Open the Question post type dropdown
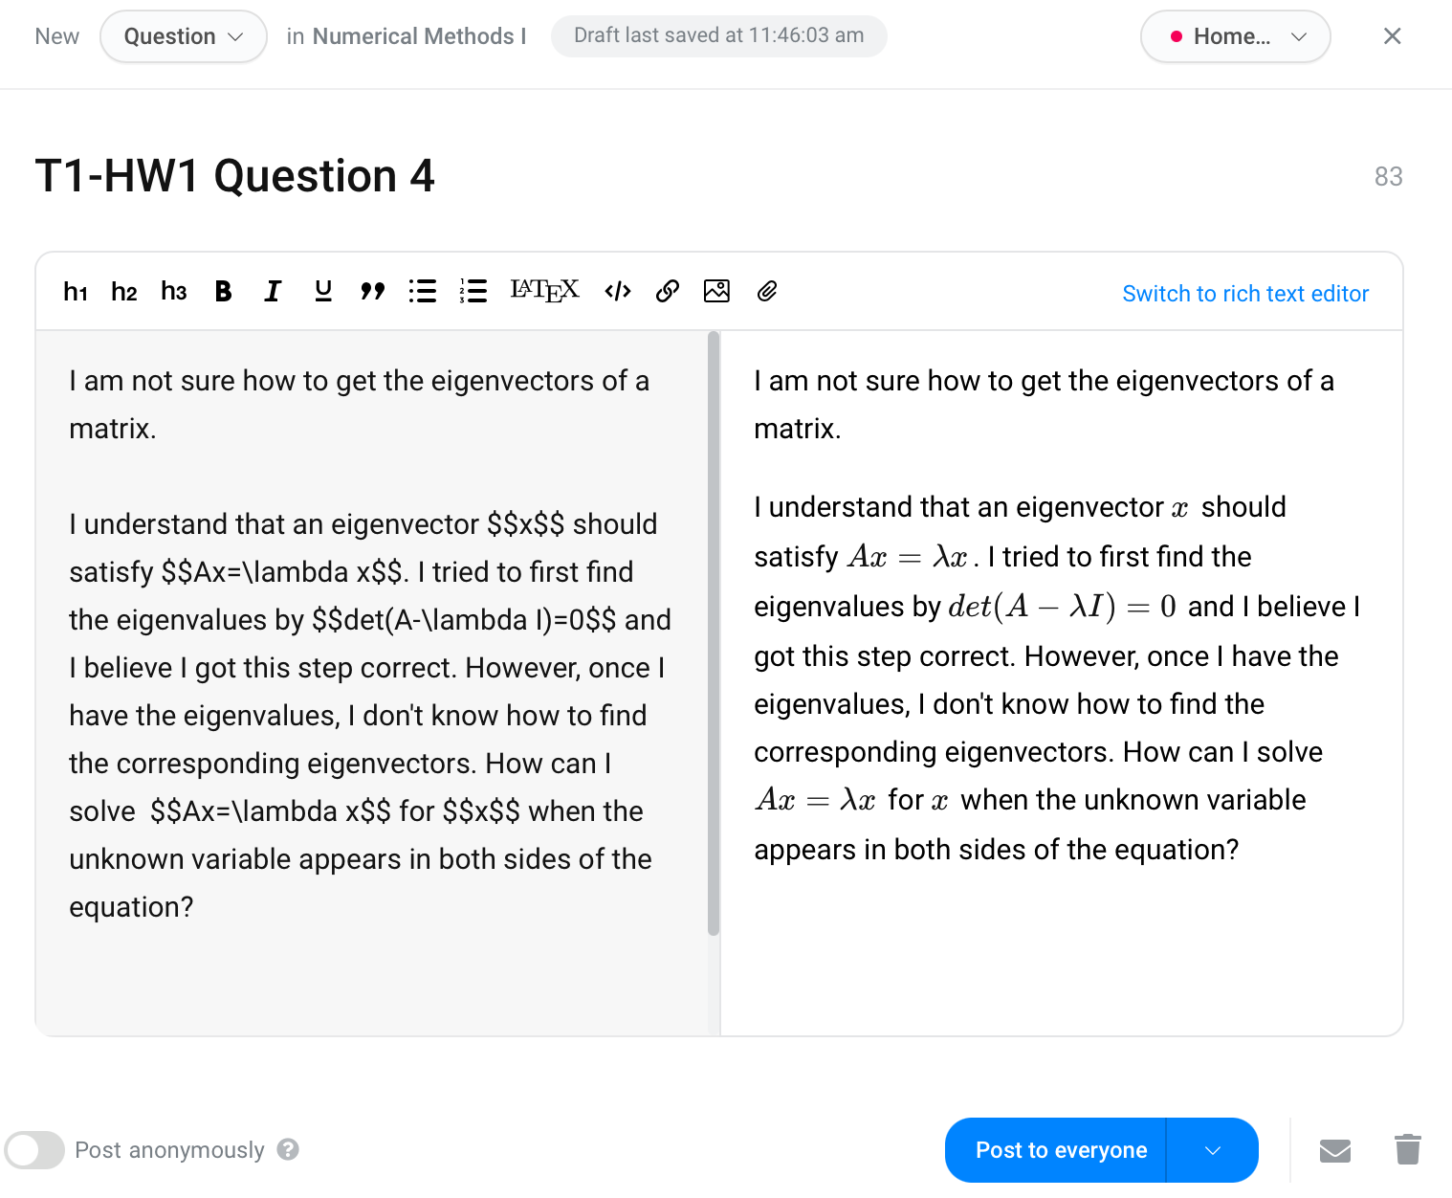Image resolution: width=1452 pixels, height=1198 pixels. pyautogui.click(x=183, y=36)
